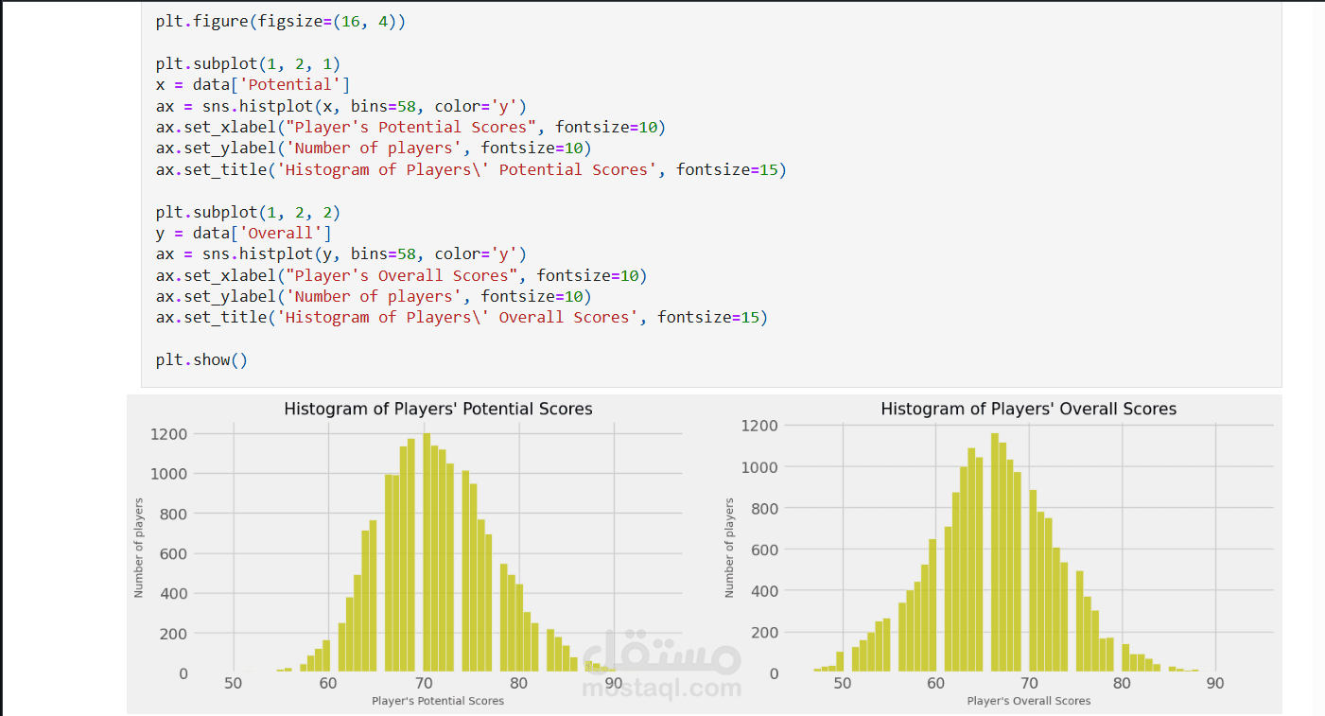
Task: Click x-axis tick 50 on Potential chart
Action: [x=233, y=683]
